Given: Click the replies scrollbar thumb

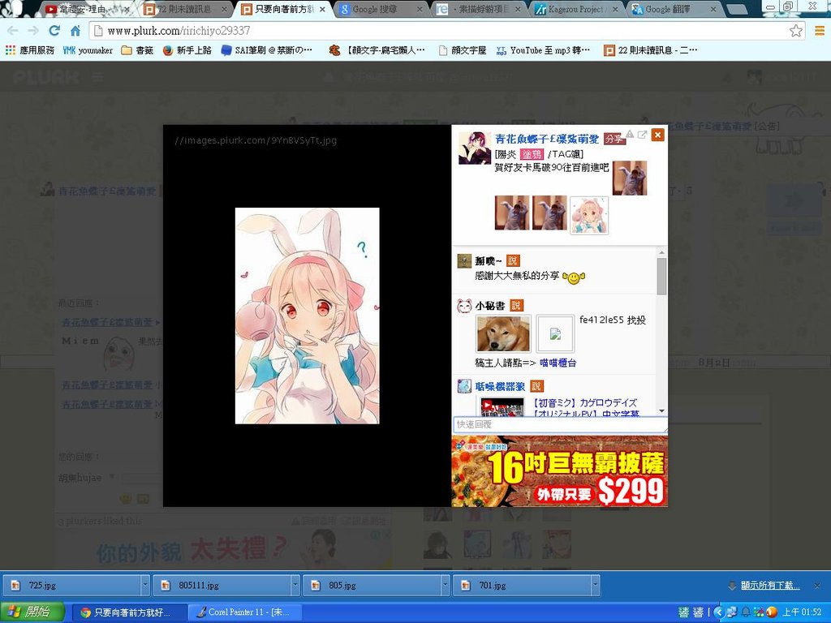Looking at the screenshot, I should [661, 276].
